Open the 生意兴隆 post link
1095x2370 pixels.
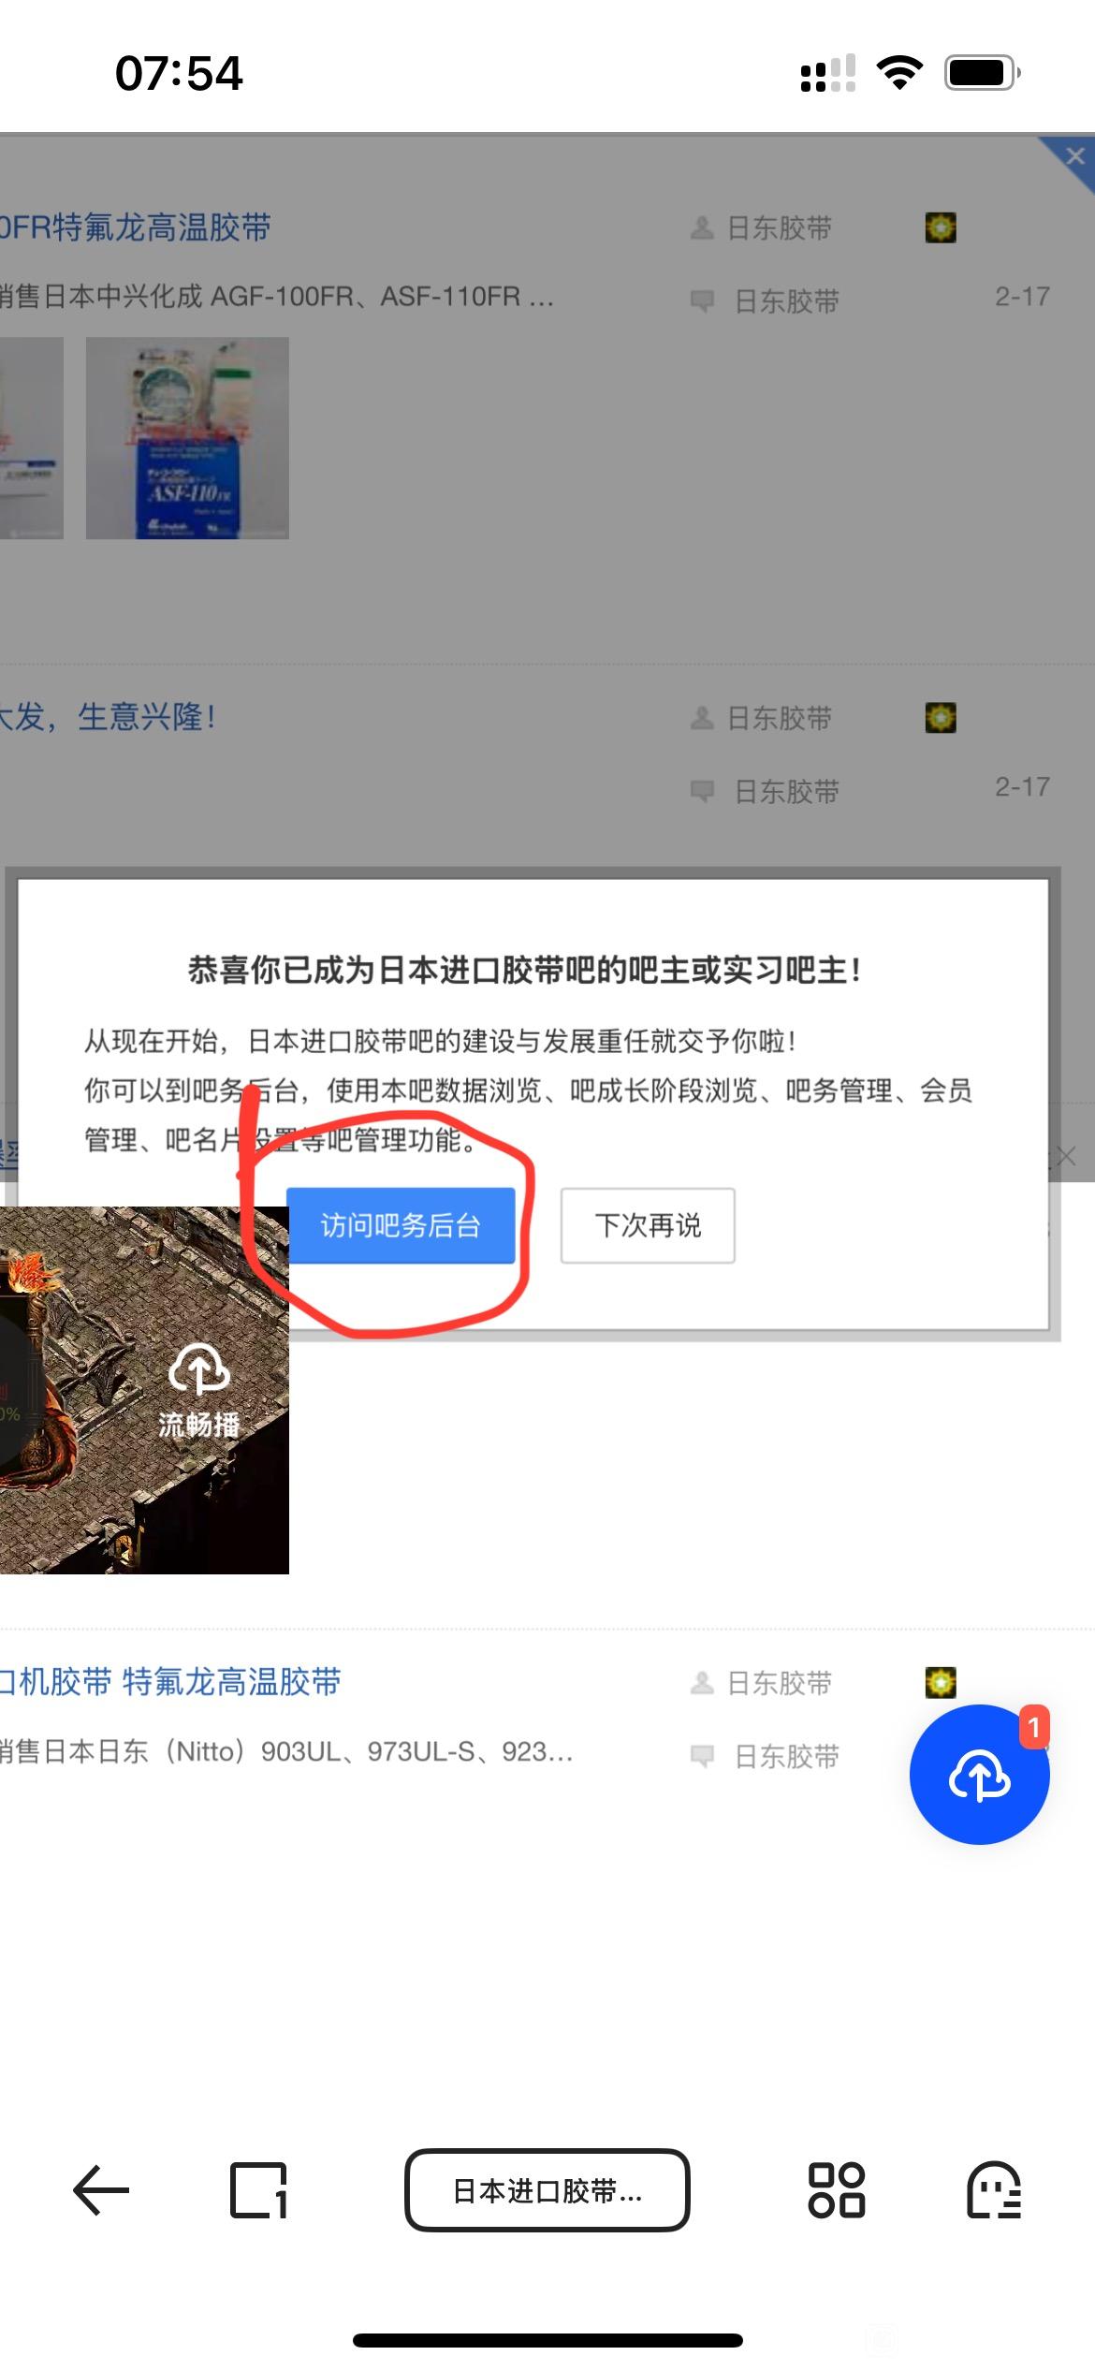[108, 717]
